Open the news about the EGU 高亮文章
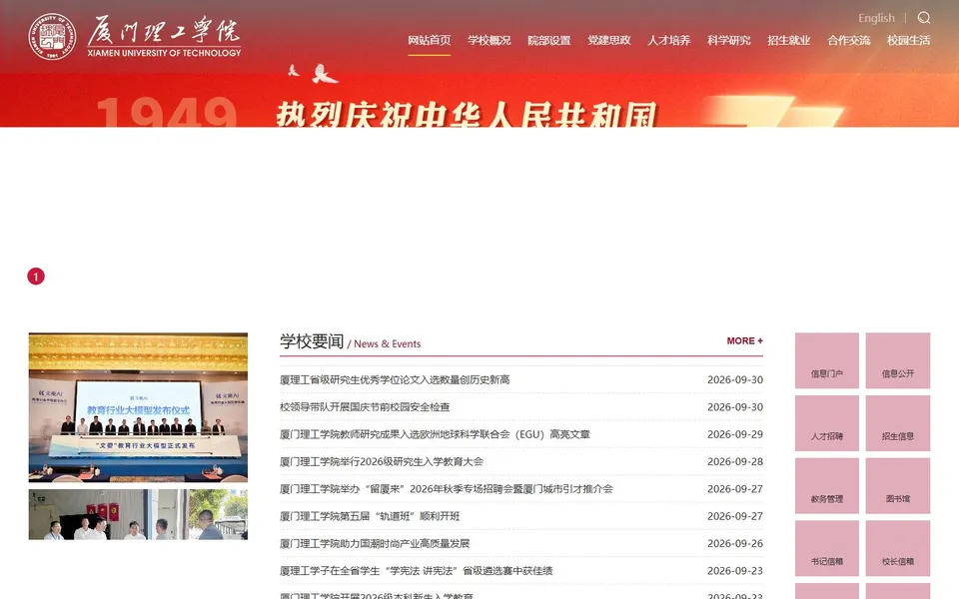959x599 pixels. [x=435, y=434]
